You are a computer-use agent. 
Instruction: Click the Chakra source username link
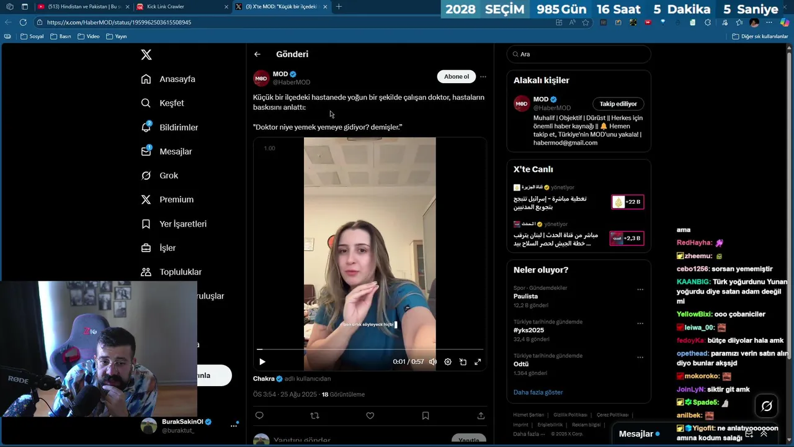264,379
